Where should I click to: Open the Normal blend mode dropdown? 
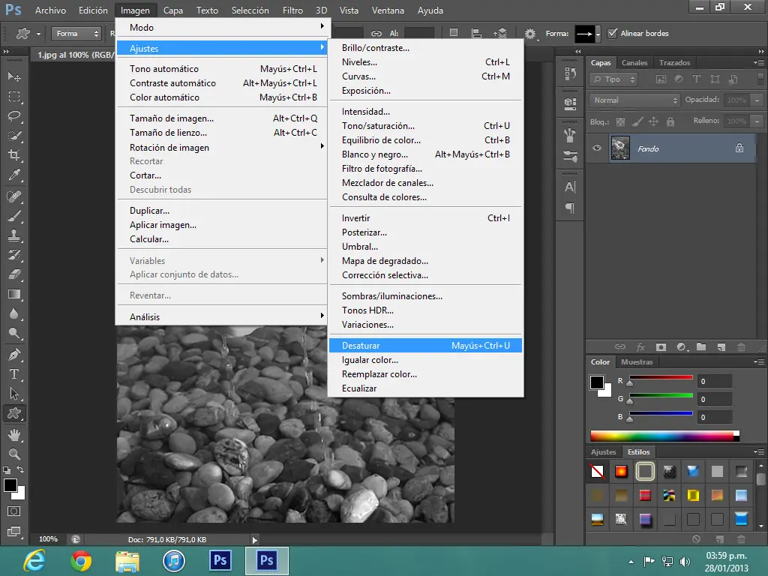click(x=634, y=100)
